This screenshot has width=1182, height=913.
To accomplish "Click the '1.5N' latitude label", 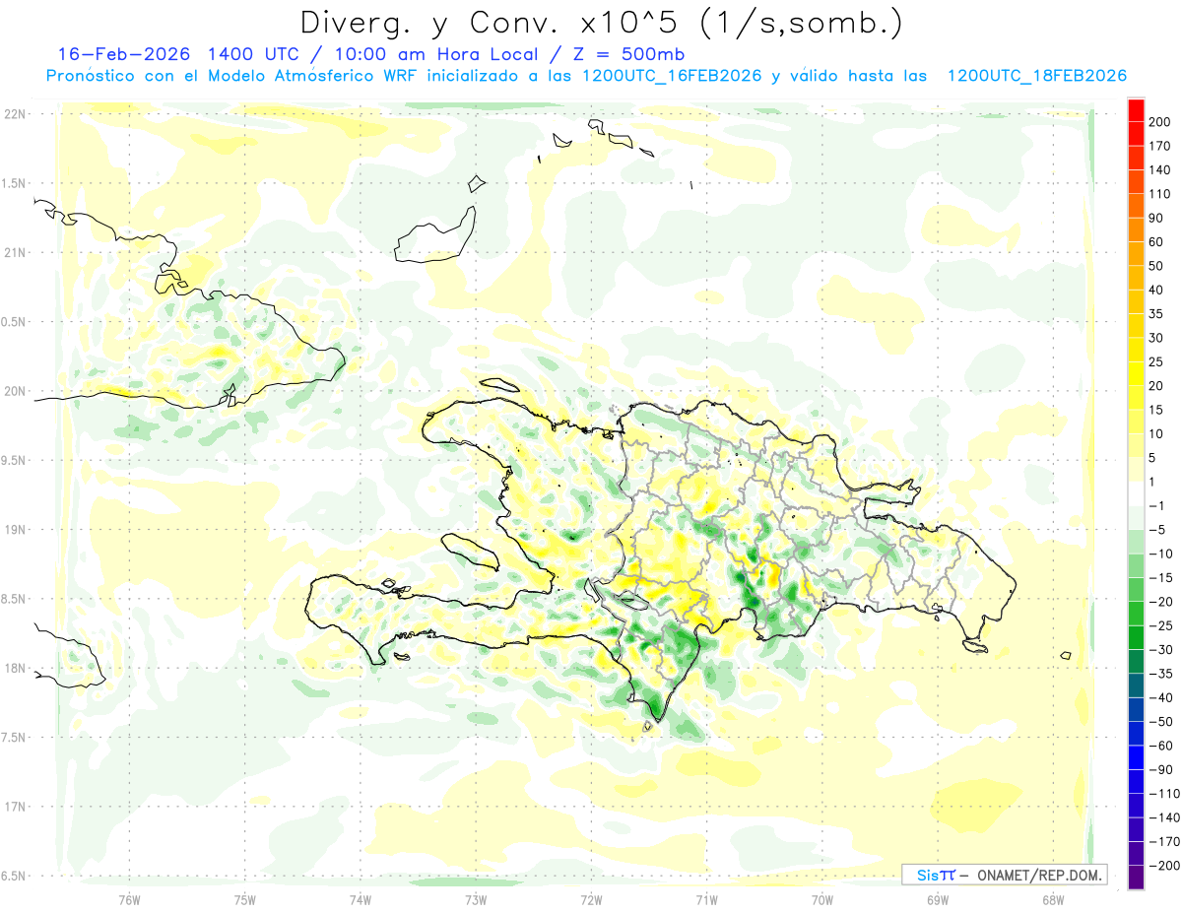I will [13, 183].
